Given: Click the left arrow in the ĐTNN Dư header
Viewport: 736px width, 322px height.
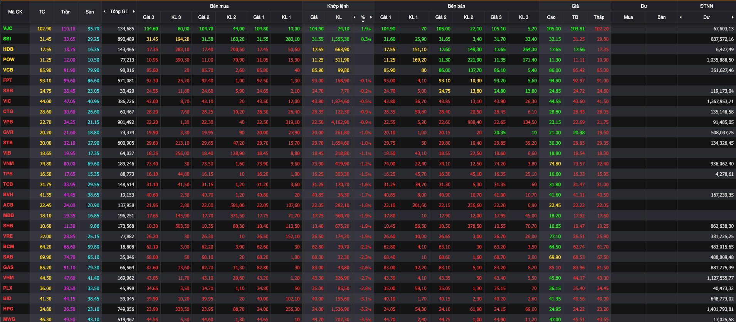Looking at the screenshot, I should [x=681, y=17].
